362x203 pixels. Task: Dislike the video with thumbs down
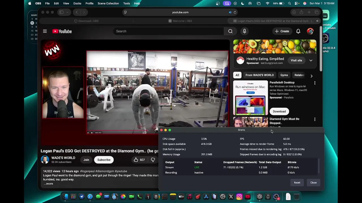click(153, 160)
